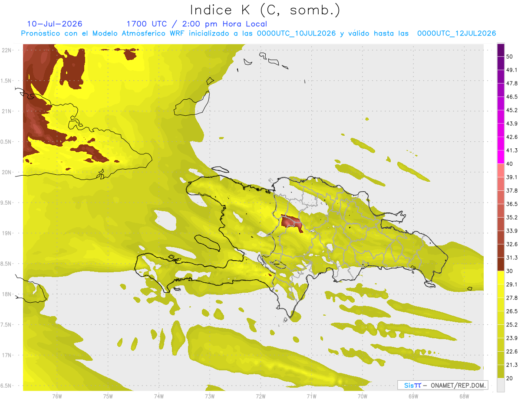Screen dimensions: 521x402
Task: Pick the olive swatch between 20 and 21.3
Action: (x=501, y=371)
